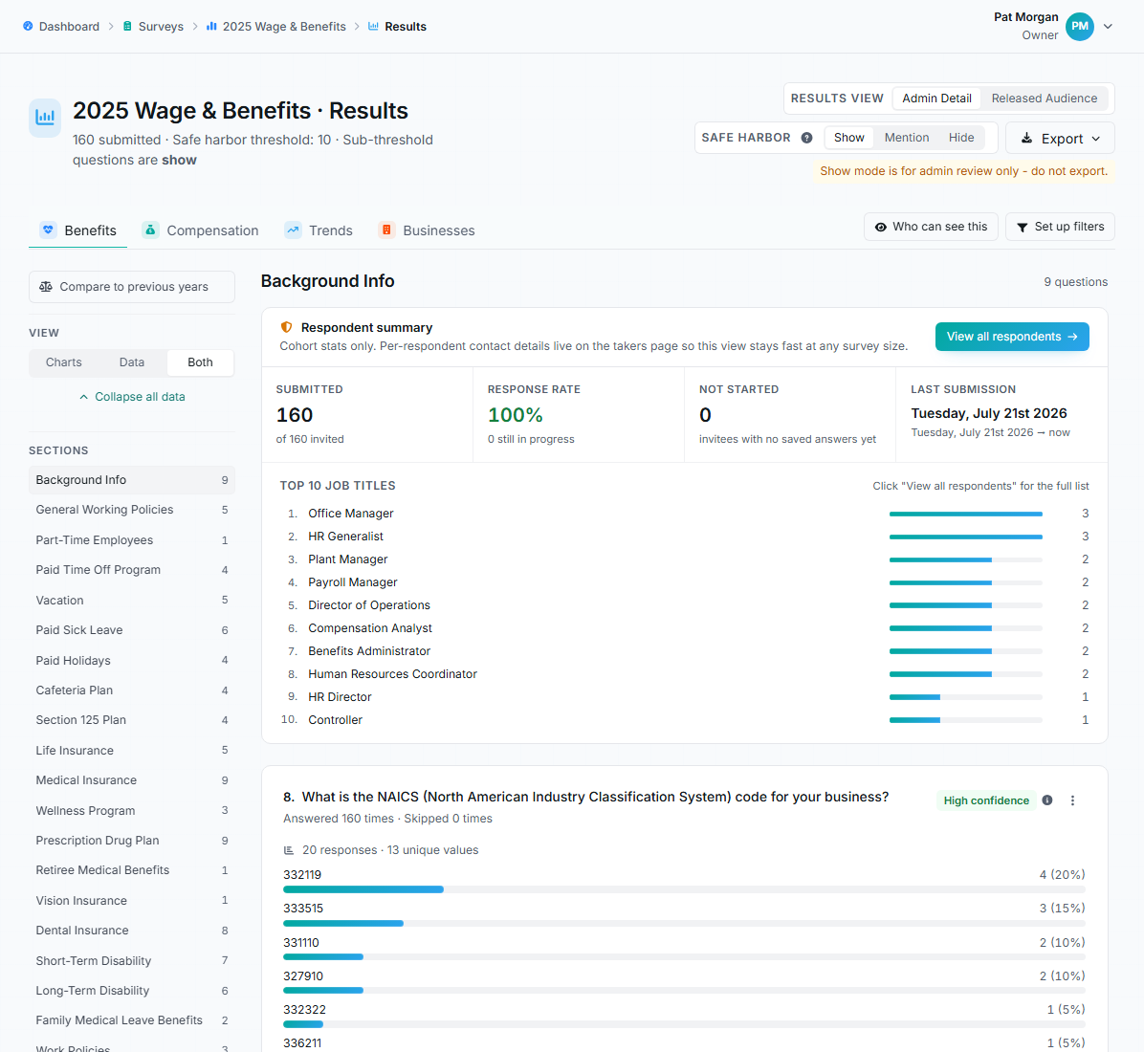Click the Compensation tab money-bag icon
Image resolution: width=1144 pixels, height=1052 pixels.
pos(150,230)
